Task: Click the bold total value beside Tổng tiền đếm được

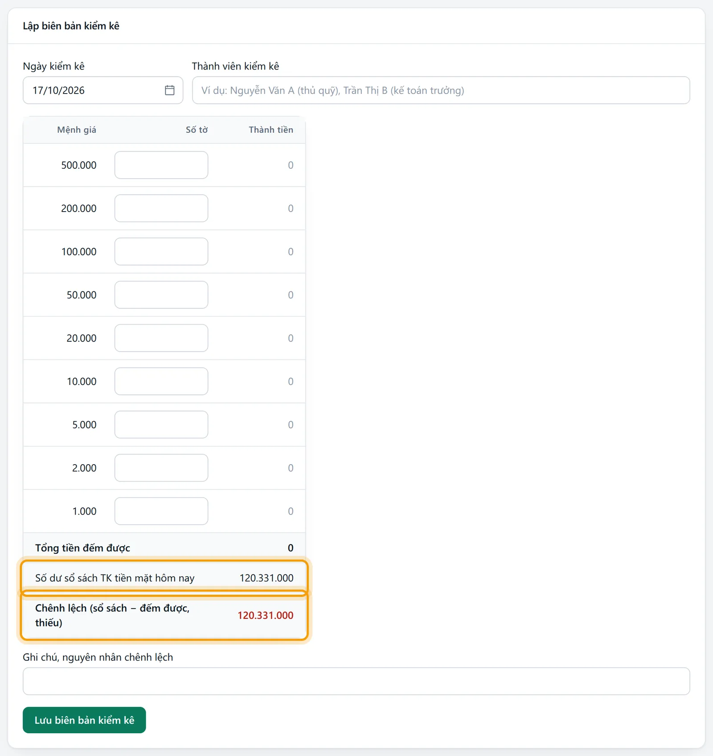Action: pos(291,548)
